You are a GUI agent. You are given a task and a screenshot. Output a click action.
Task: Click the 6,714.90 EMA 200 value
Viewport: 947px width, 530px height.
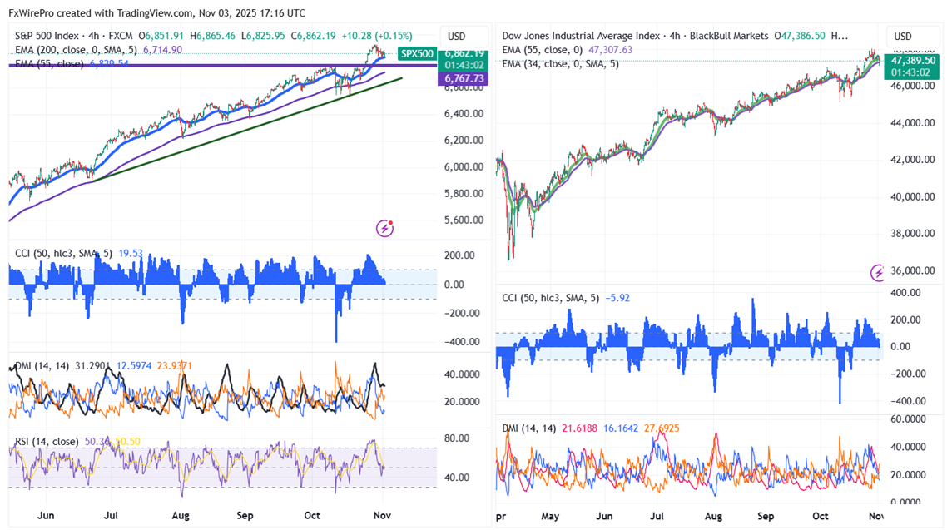pyautogui.click(x=162, y=49)
